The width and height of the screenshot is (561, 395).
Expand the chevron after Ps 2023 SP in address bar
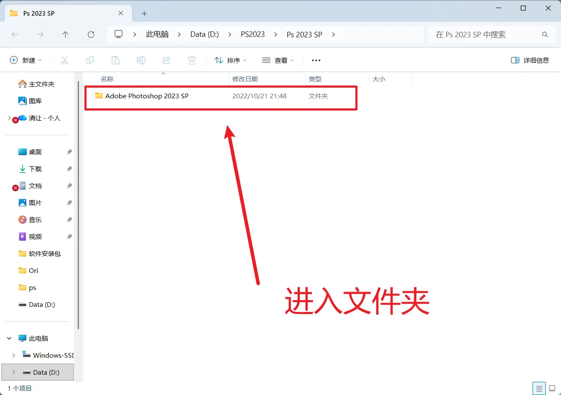[x=333, y=34]
